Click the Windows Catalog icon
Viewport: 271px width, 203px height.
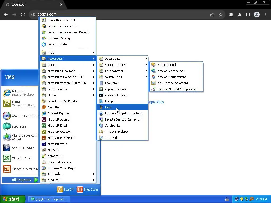tap(44, 38)
